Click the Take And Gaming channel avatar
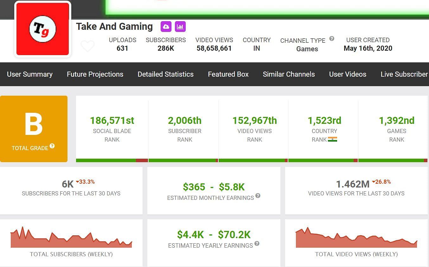The width and height of the screenshot is (429, 267). pos(43,29)
